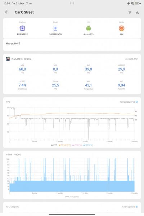Tap the MAX 600,00ms label
144x216 pixels.
coord(72,197)
